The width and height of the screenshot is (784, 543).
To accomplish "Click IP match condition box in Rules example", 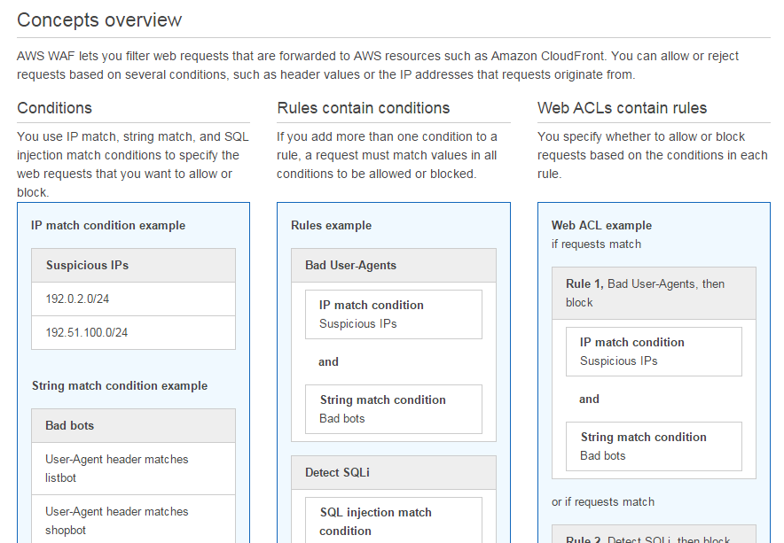I will click(x=394, y=314).
